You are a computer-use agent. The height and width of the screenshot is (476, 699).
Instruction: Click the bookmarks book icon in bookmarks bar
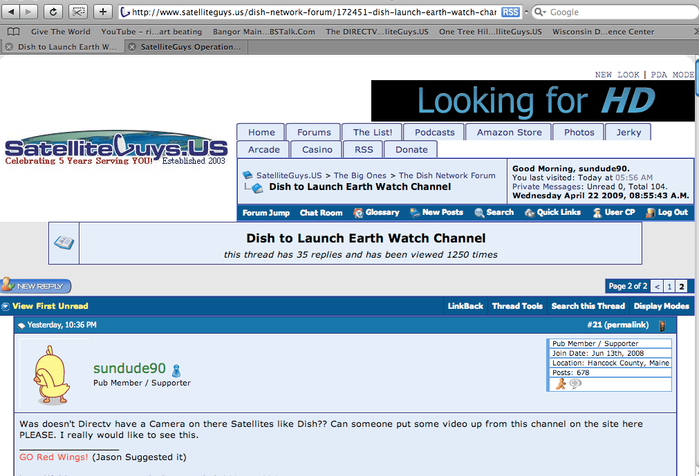pyautogui.click(x=14, y=32)
